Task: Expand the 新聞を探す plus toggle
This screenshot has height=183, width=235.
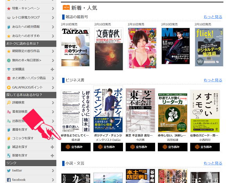Action: (52, 156)
